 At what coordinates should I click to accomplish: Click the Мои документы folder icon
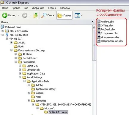pos(7,31)
